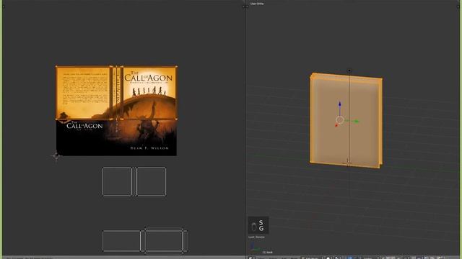The height and width of the screenshot is (259, 462).
Task: Click the blue Z-axis manipulator arrow
Action: [x=340, y=104]
